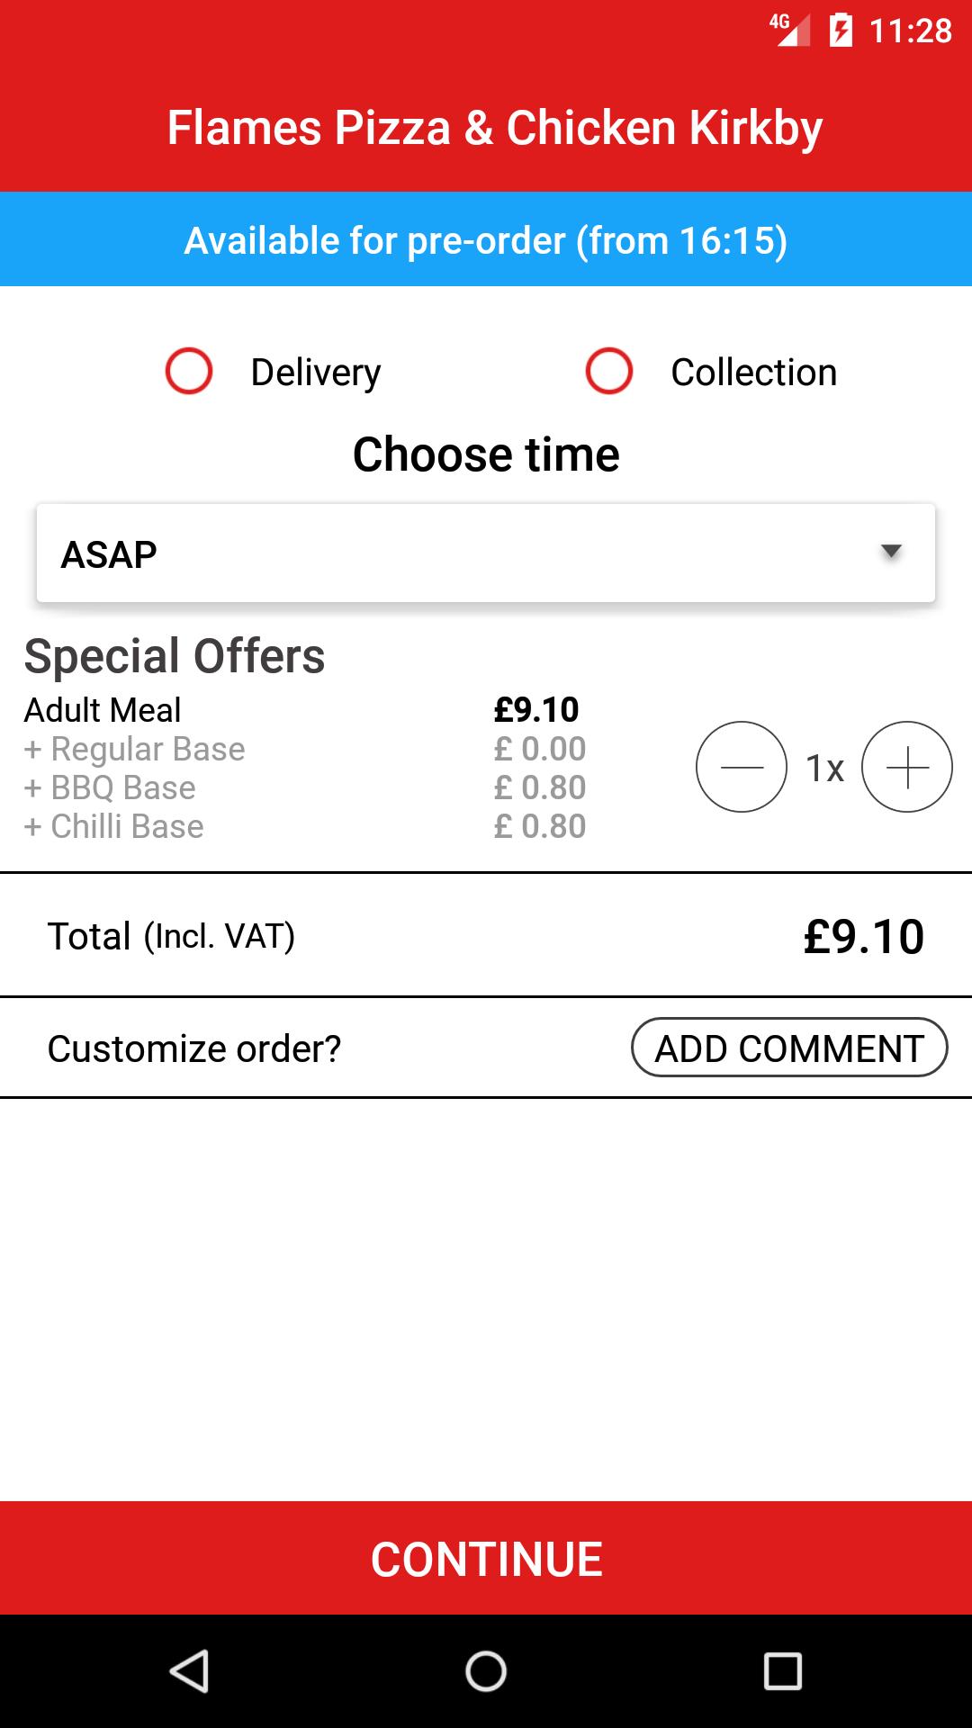
Task: Decrease Adult Meal quantity with minus icon
Action: (x=742, y=767)
